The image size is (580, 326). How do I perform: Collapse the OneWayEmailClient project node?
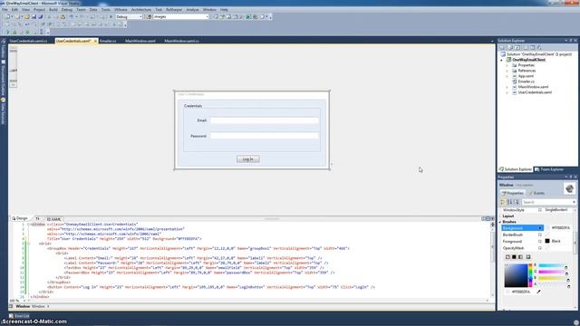click(502, 60)
